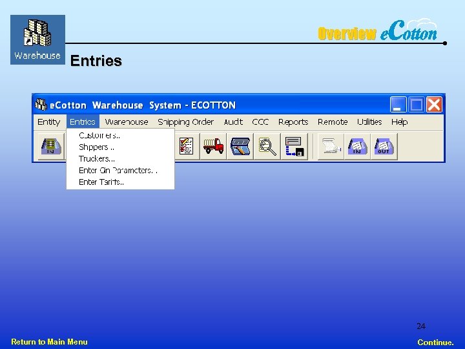The width and height of the screenshot is (465, 349).
Task: Select Truckers... from Entries menu
Action: (x=120, y=158)
